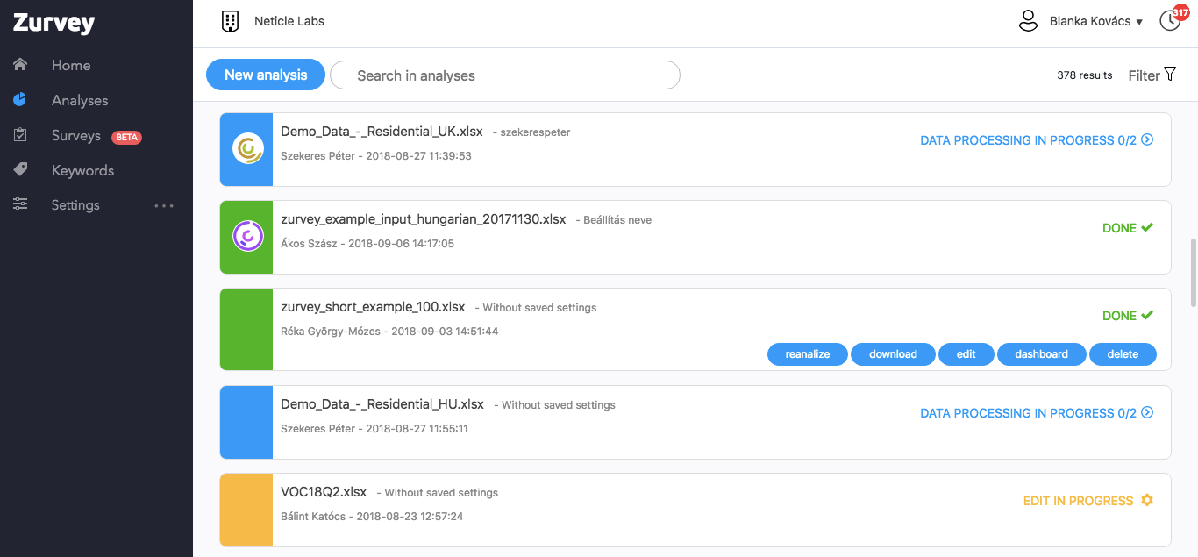
Task: Click the delete button
Action: 1123,354
